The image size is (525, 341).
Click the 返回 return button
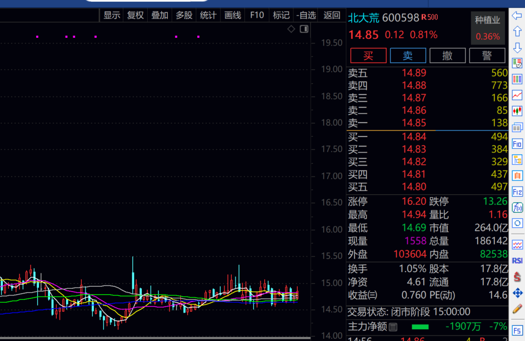[332, 16]
